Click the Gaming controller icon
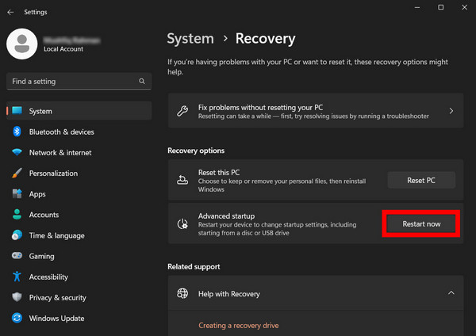This screenshot has height=336, width=476. pyautogui.click(x=17, y=256)
